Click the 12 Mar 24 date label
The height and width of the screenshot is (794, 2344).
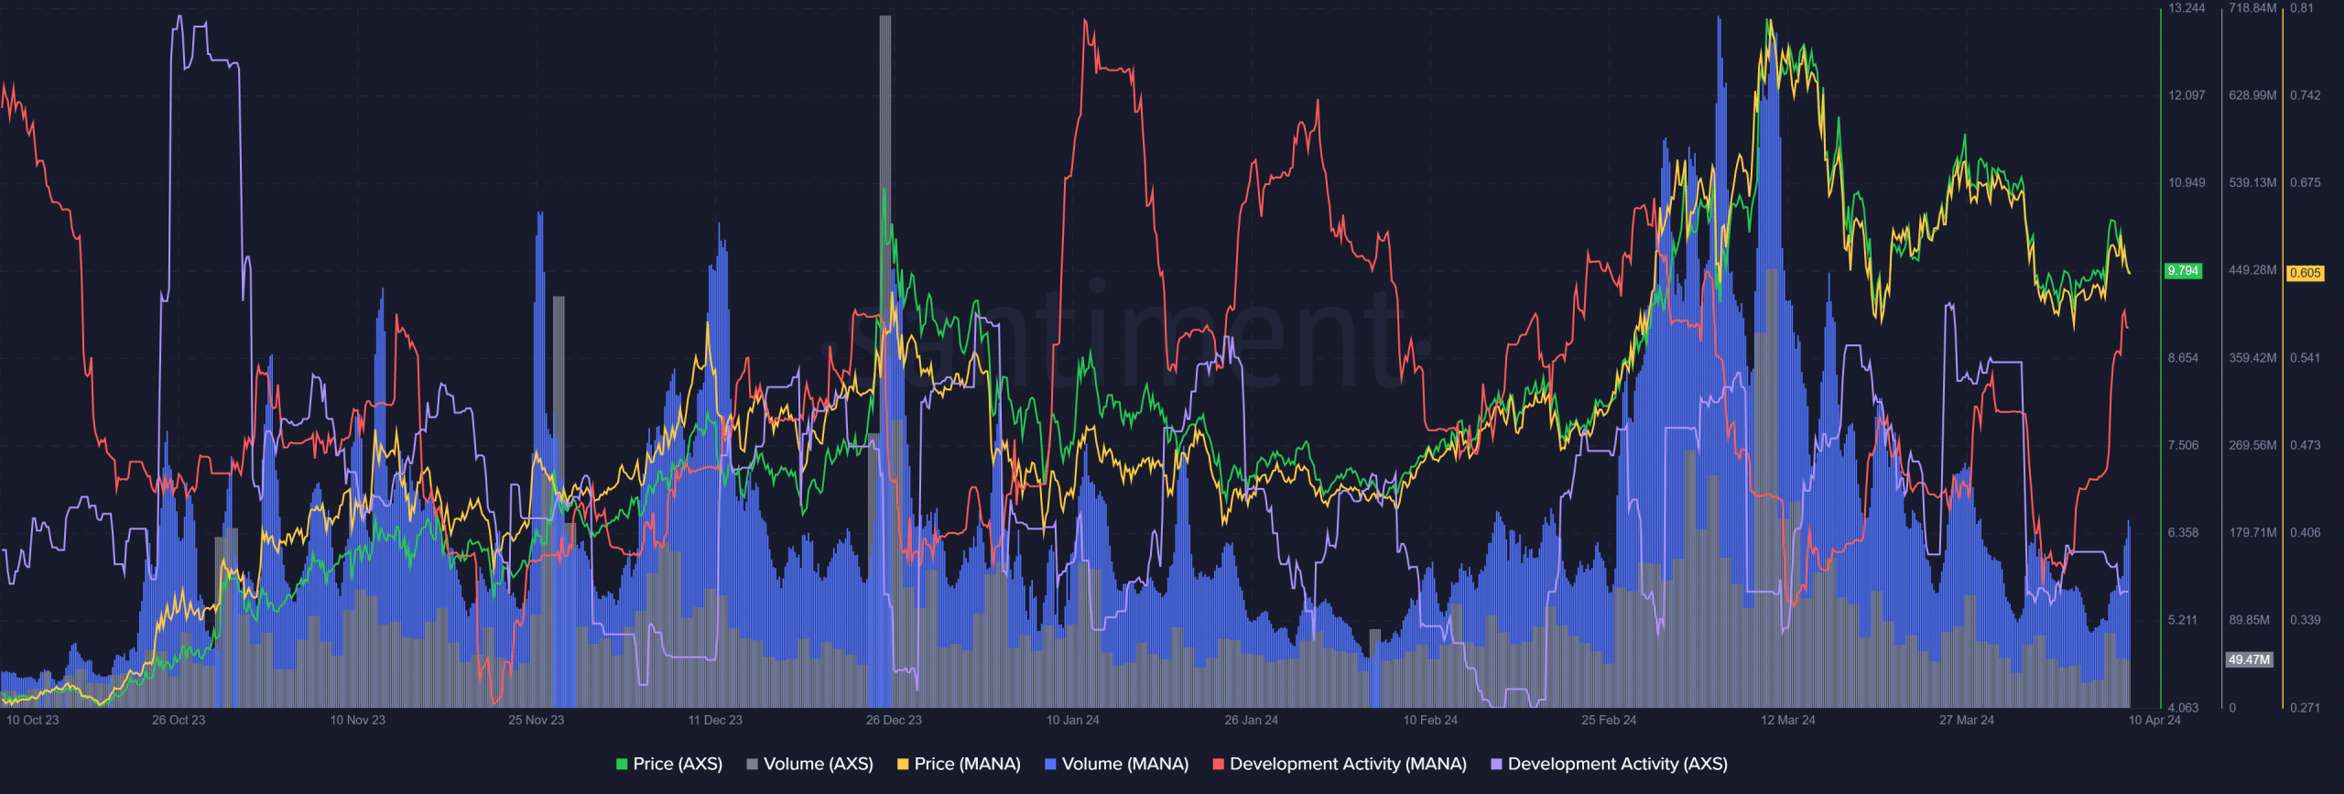1787,720
